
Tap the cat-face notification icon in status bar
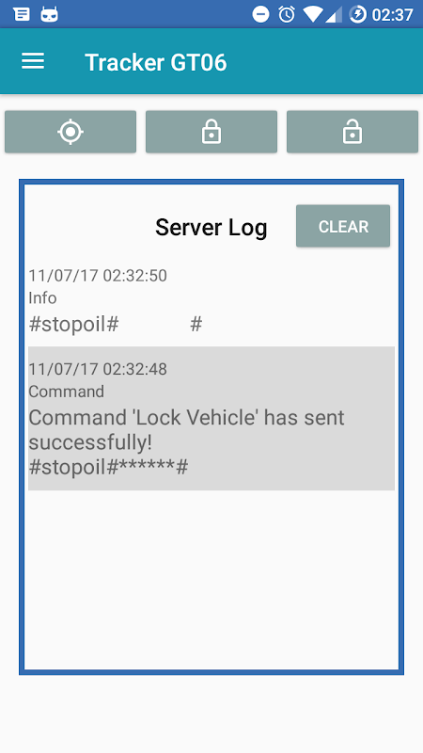click(x=50, y=14)
